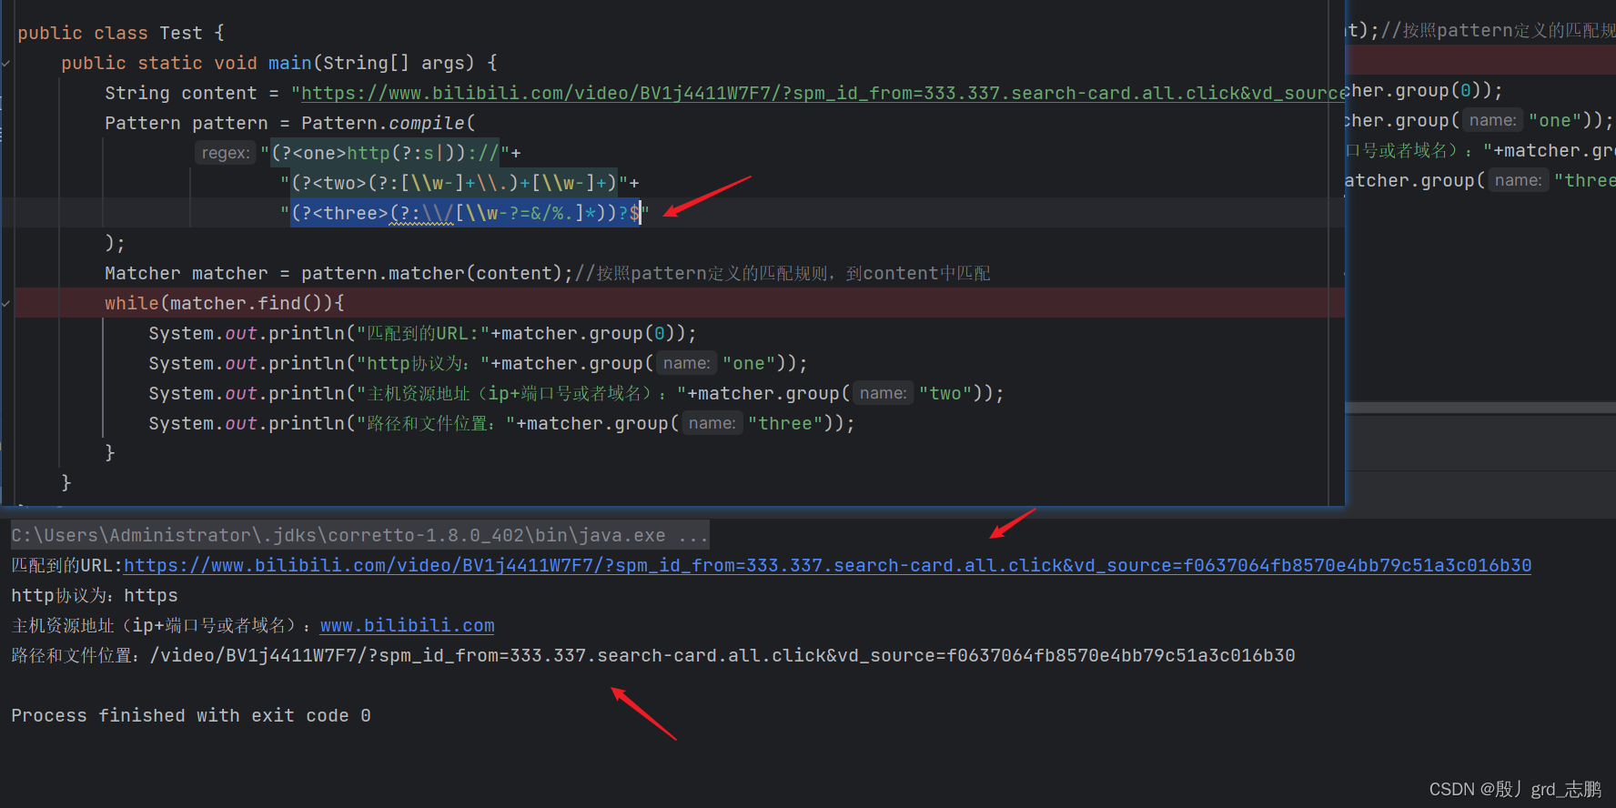Click the 'while(matcher.find()){' breakpoint line

[225, 303]
